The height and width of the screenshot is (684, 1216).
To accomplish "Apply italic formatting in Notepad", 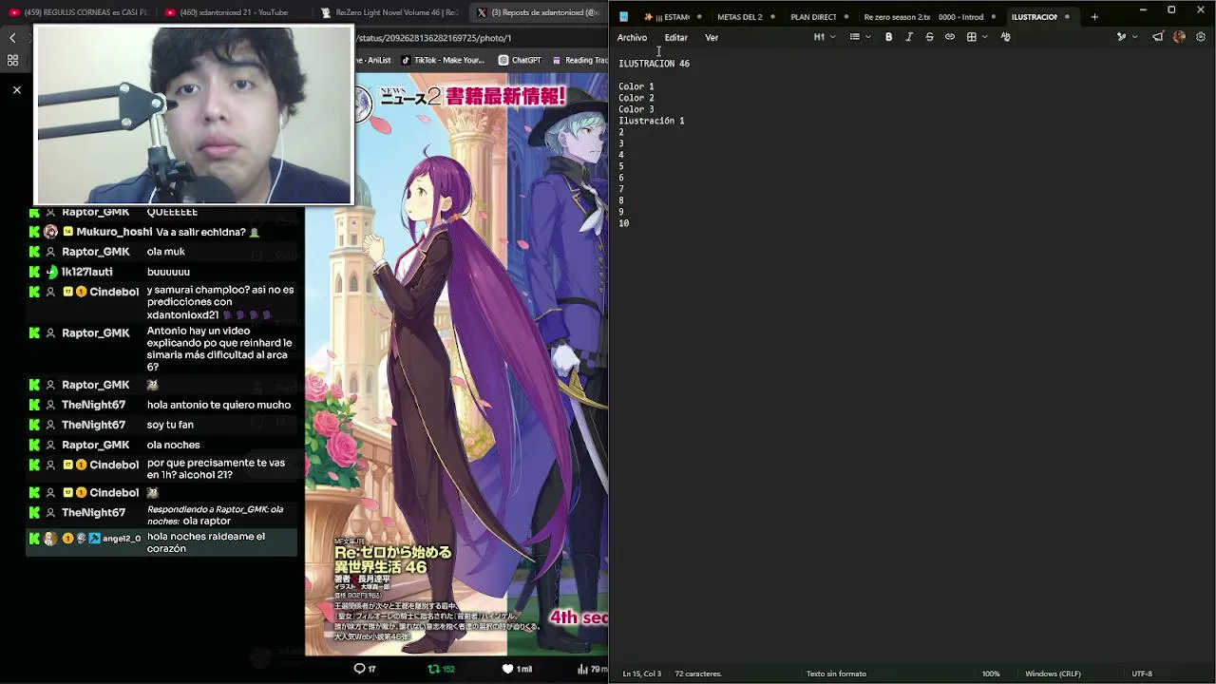I will pos(909,37).
